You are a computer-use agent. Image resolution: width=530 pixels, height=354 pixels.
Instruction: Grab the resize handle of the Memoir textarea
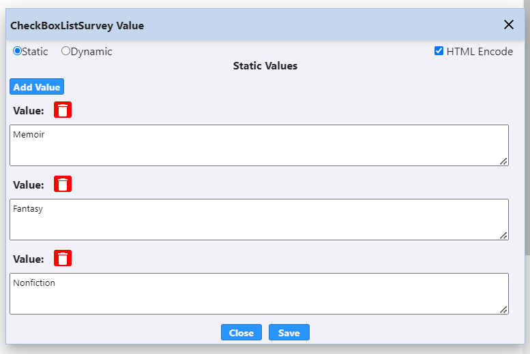point(503,161)
